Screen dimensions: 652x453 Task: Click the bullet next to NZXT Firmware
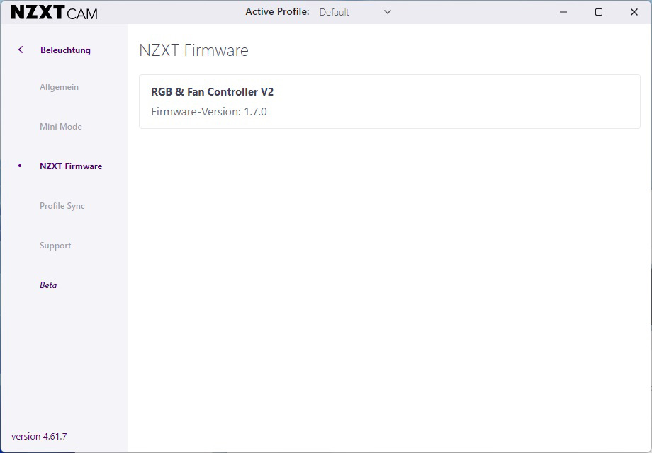coord(20,166)
